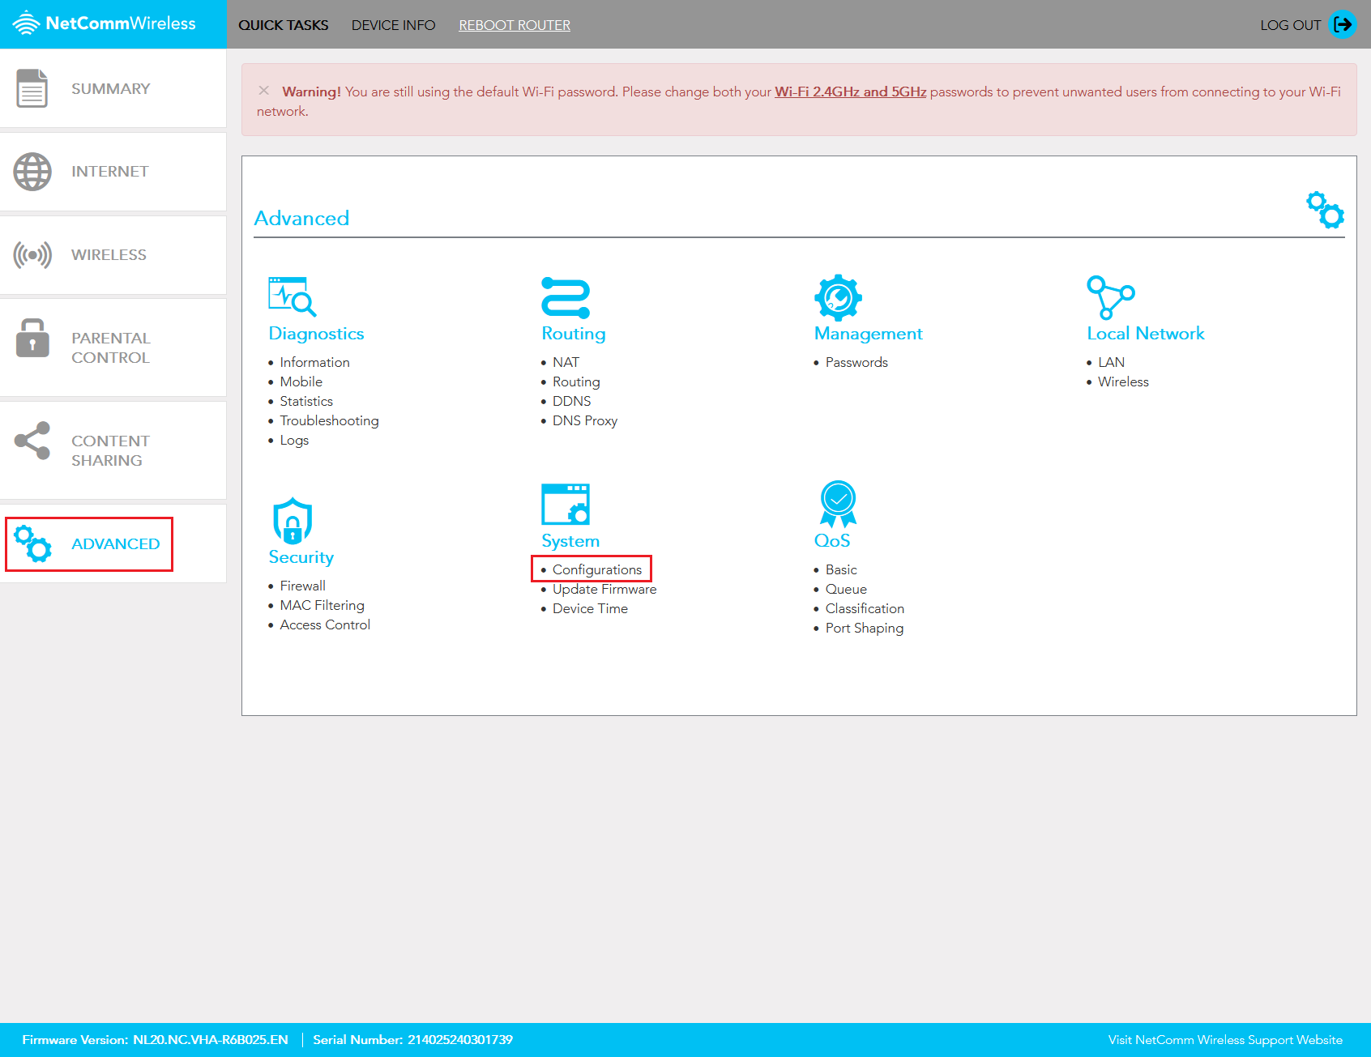Visit NetComm Wireless Support Website
1371x1057 pixels.
tap(1226, 1039)
